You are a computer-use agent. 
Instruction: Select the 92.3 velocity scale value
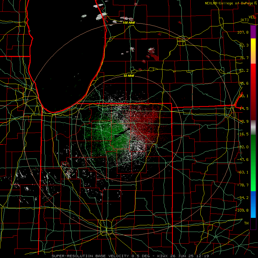pyautogui.click(x=244, y=45)
